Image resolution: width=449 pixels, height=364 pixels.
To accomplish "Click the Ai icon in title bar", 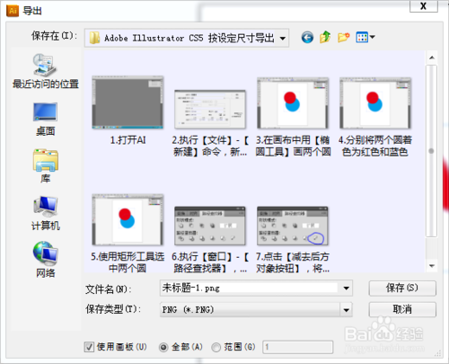I will [13, 11].
